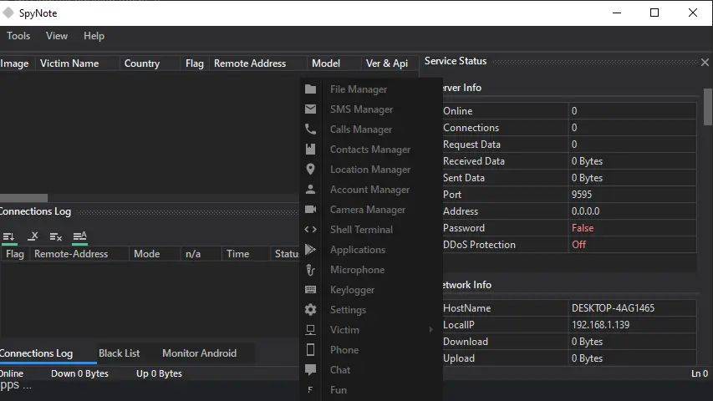Screen dimensions: 713x401
Task: Toggle the Password False value
Action: coord(583,228)
